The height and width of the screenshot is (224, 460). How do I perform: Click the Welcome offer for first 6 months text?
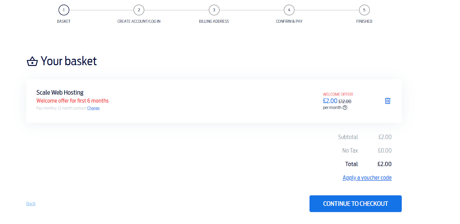[72, 101]
